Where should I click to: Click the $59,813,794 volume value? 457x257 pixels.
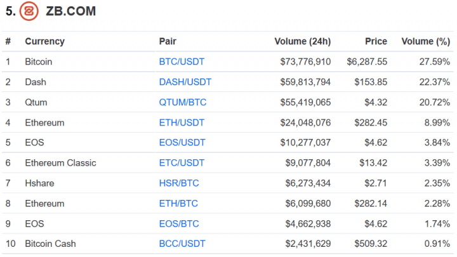[x=305, y=82]
